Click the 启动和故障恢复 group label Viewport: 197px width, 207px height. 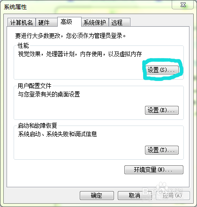[38, 126]
